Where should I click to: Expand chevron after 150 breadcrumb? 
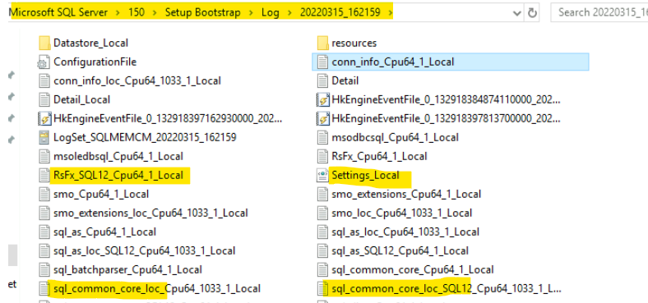pyautogui.click(x=155, y=13)
